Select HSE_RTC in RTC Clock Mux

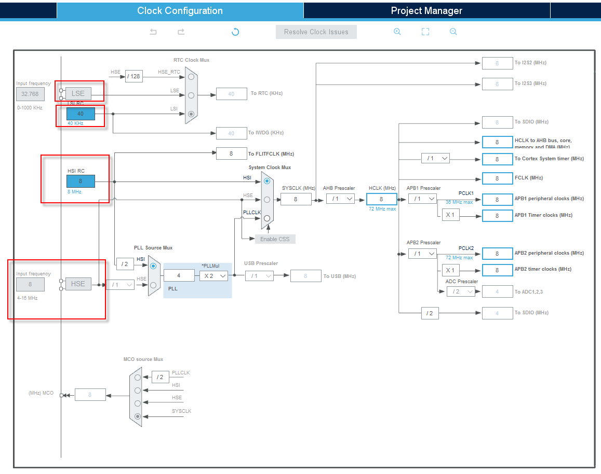coord(191,77)
